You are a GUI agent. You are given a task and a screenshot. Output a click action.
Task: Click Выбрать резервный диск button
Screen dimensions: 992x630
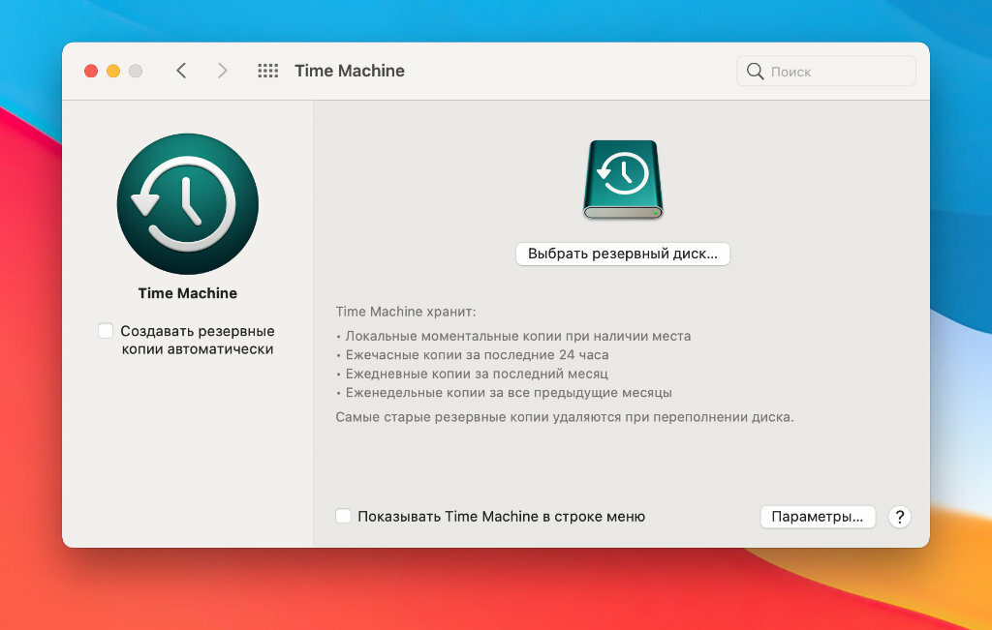[x=623, y=254]
